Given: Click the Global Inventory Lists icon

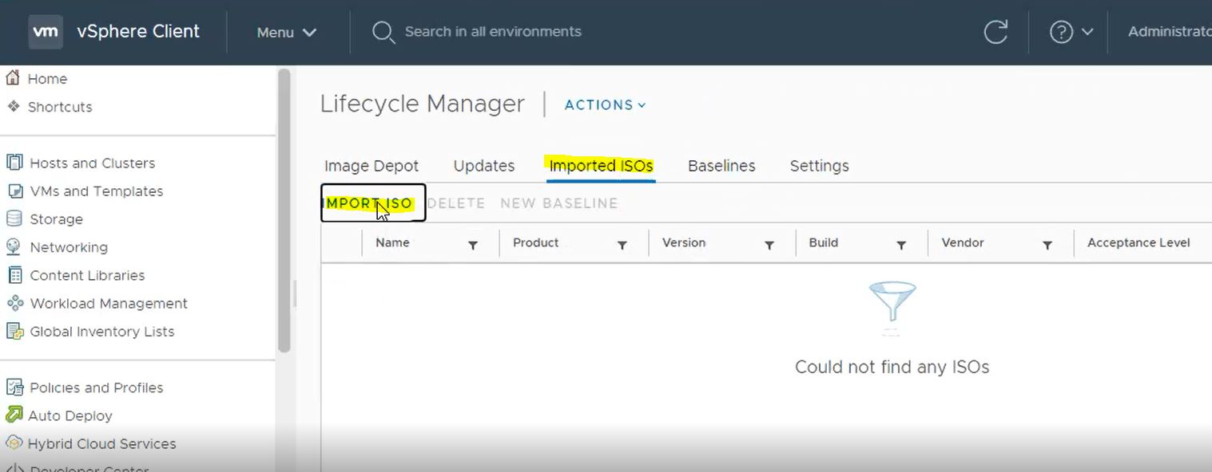Looking at the screenshot, I should 14,331.
